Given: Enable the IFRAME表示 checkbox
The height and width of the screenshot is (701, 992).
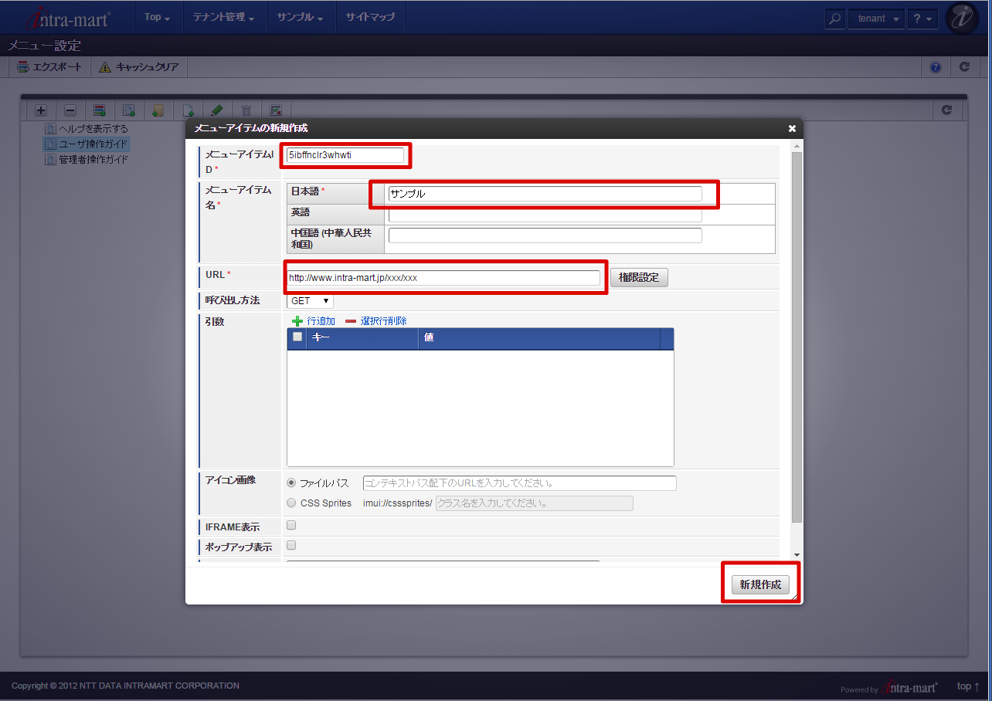Looking at the screenshot, I should pyautogui.click(x=291, y=525).
